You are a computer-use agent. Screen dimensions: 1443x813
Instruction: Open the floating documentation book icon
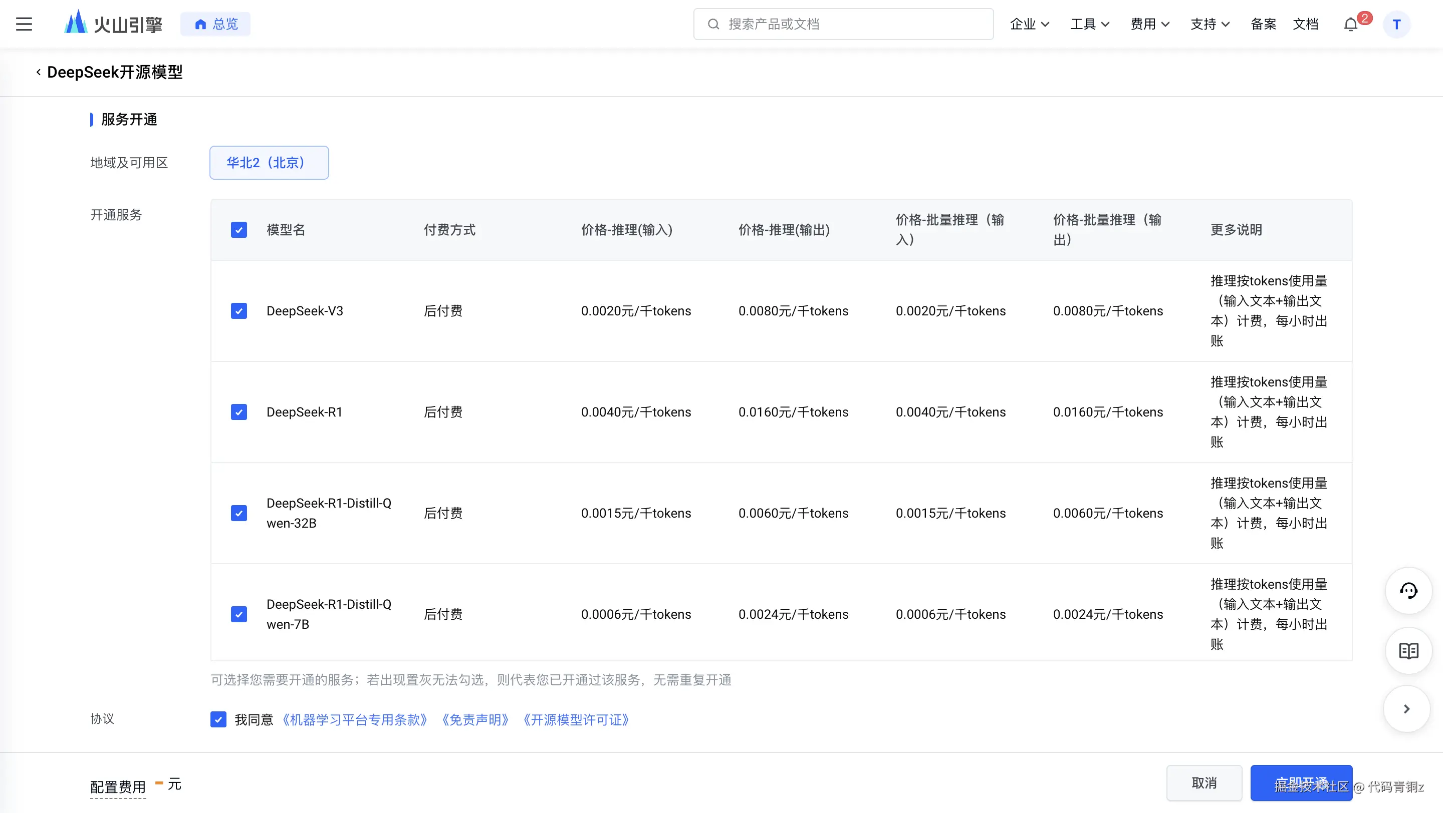pyautogui.click(x=1408, y=651)
